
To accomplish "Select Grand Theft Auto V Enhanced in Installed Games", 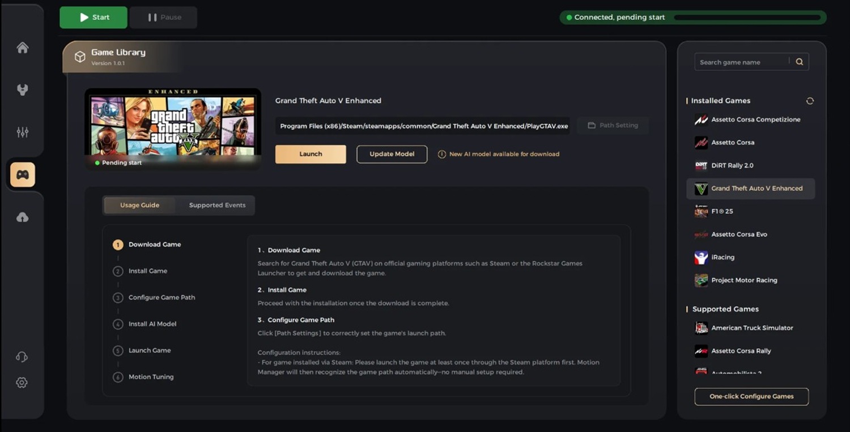I will click(x=751, y=189).
